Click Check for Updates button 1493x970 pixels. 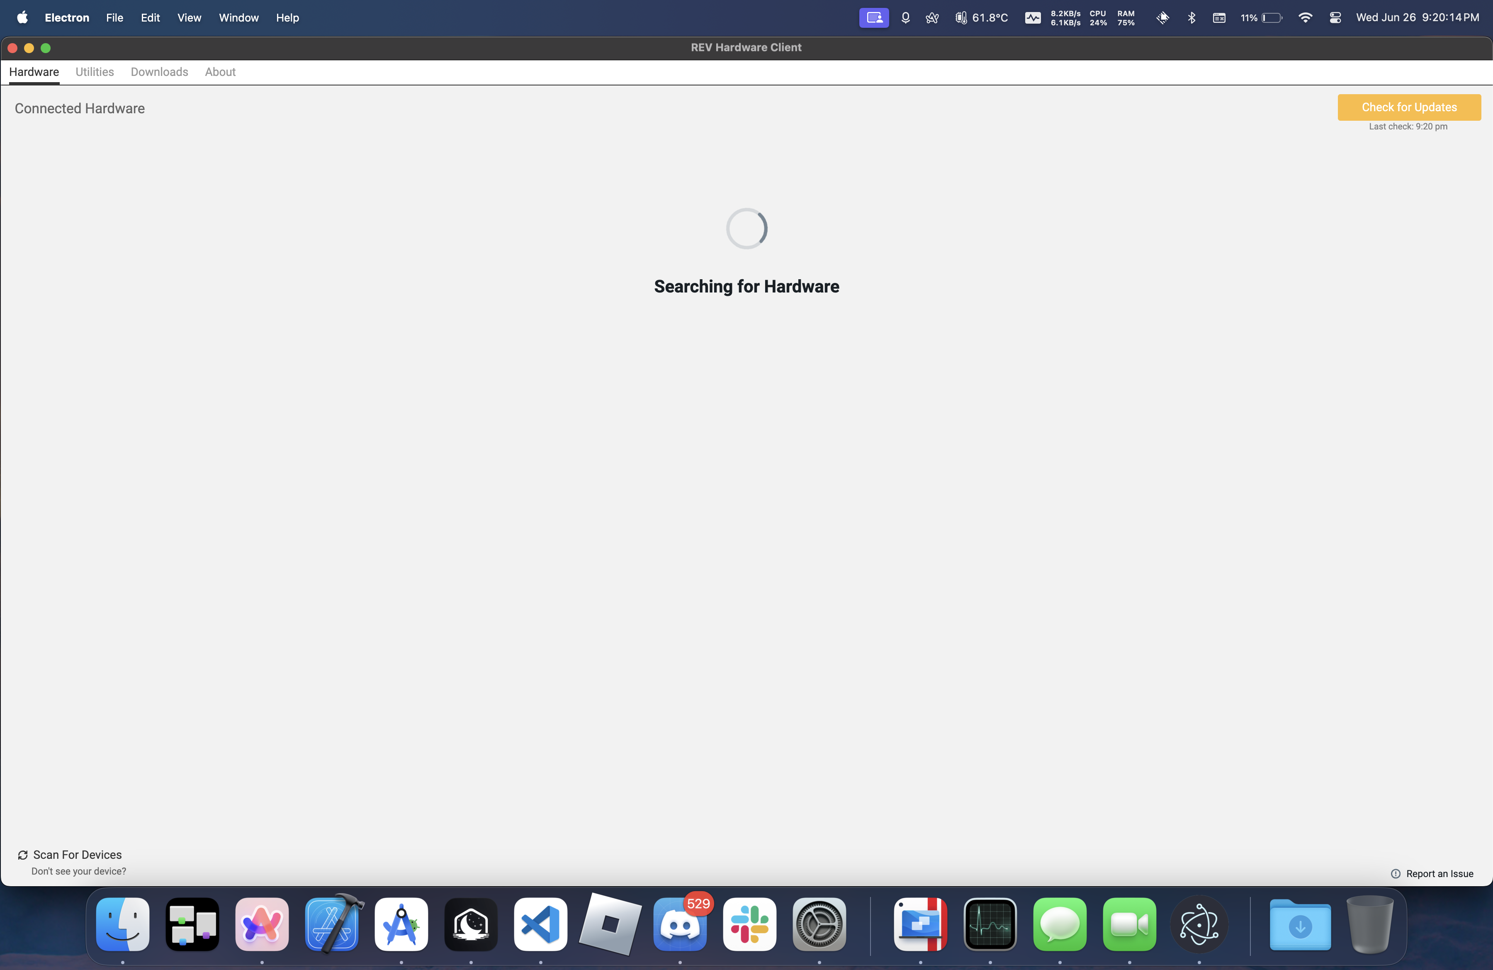point(1408,107)
